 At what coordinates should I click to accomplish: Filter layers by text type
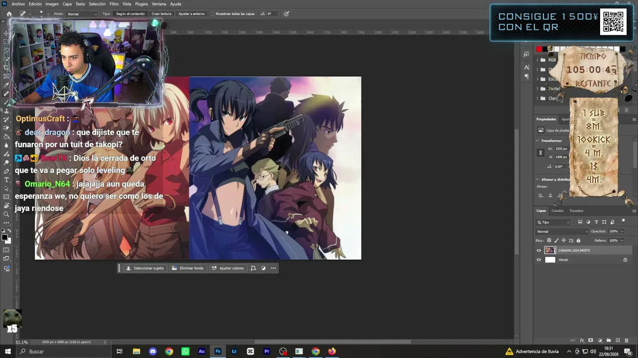(x=596, y=222)
